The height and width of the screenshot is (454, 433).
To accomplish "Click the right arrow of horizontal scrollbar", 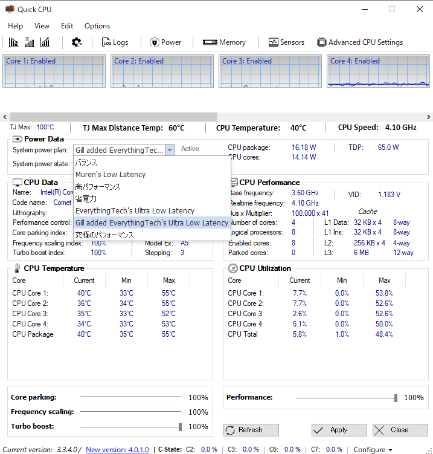I will 428,117.
